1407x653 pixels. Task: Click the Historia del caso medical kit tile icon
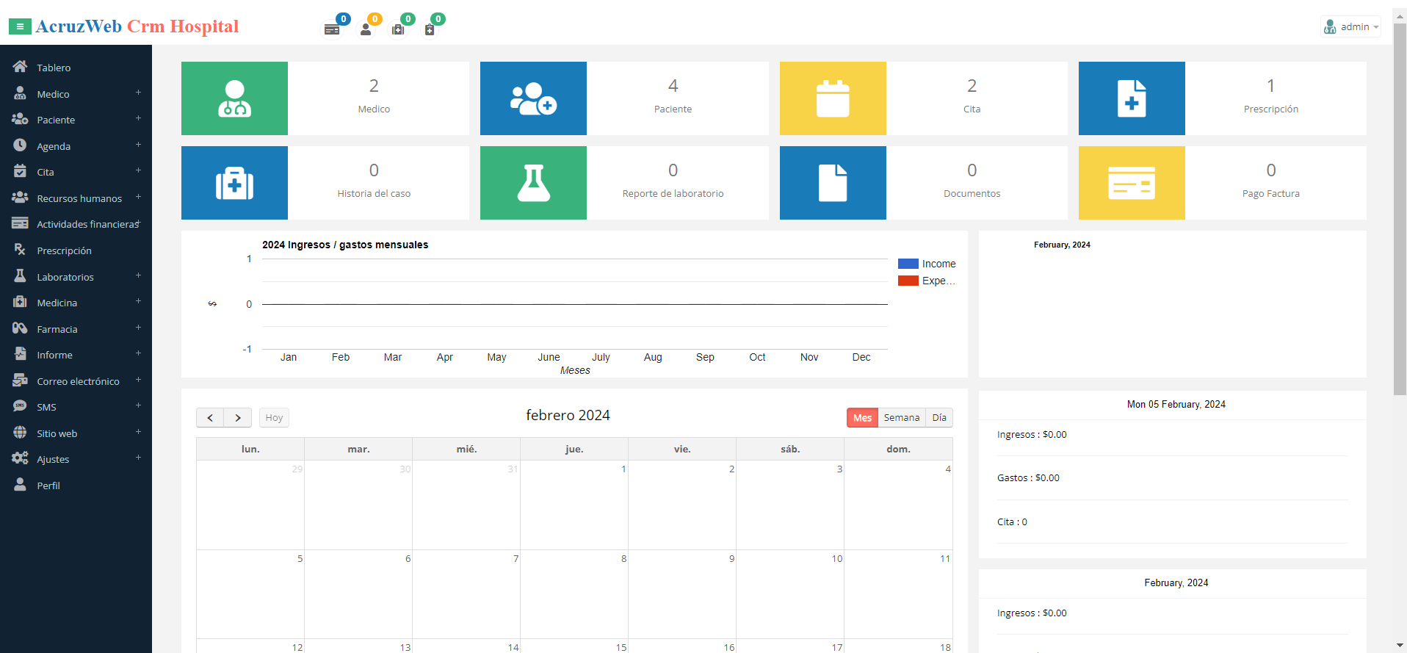tap(234, 183)
